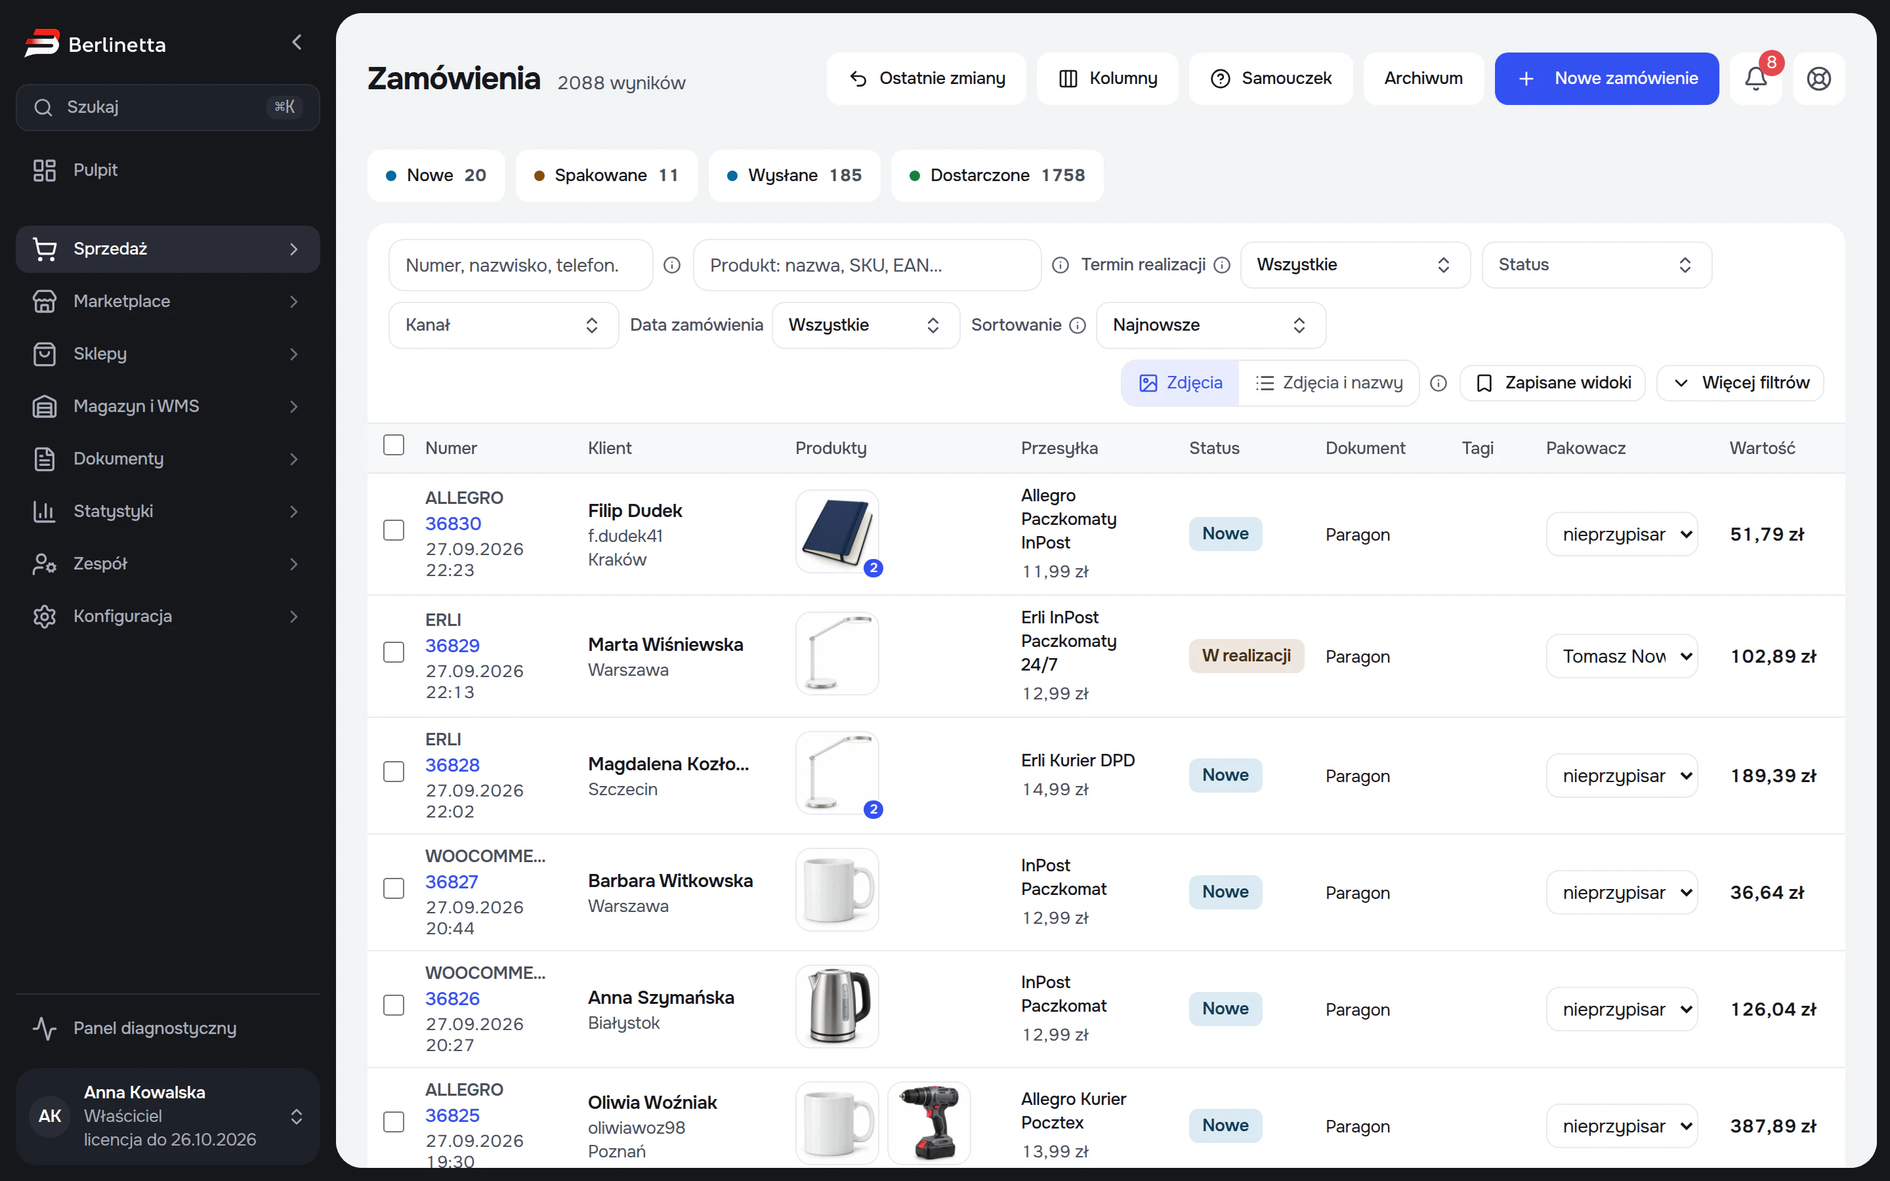The image size is (1890, 1181).
Task: Check the box for order 36828
Action: [x=394, y=772]
